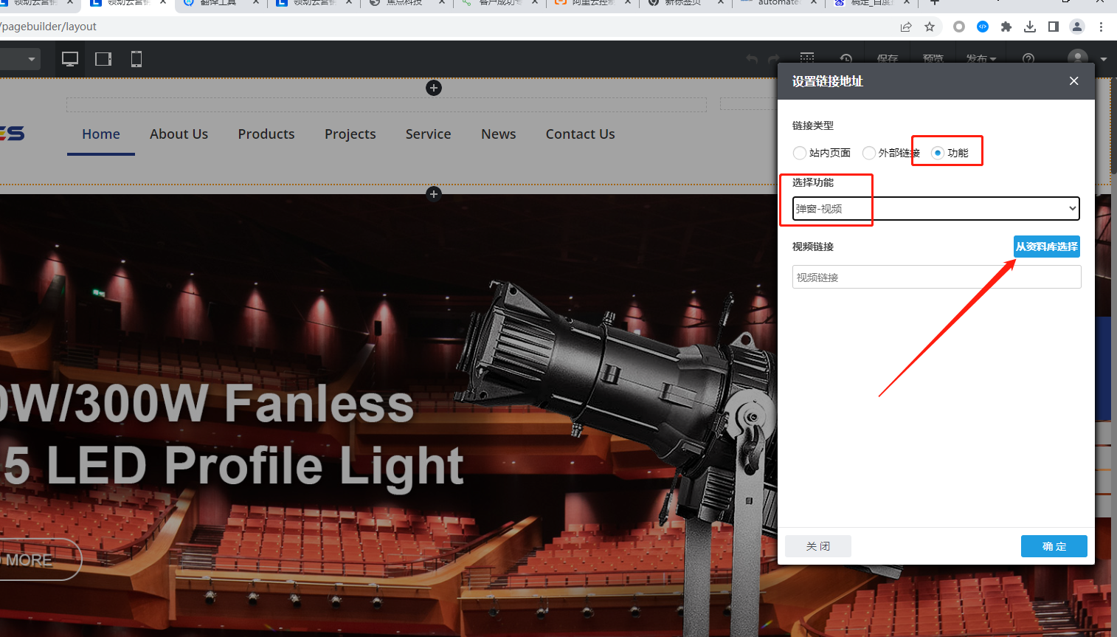
Task: Open the Products navigation menu item
Action: click(266, 134)
